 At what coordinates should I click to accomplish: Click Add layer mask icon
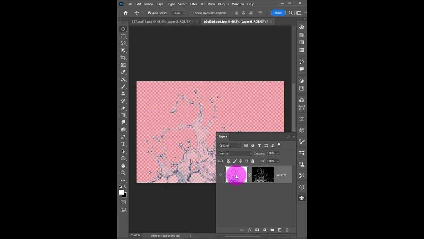tap(257, 230)
